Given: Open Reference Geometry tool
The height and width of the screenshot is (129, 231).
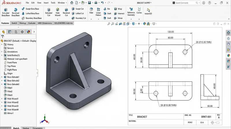Looking at the screenshot, I should tap(131, 12).
